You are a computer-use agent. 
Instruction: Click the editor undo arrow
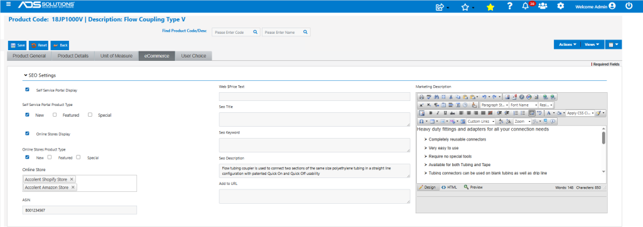tap(484, 97)
